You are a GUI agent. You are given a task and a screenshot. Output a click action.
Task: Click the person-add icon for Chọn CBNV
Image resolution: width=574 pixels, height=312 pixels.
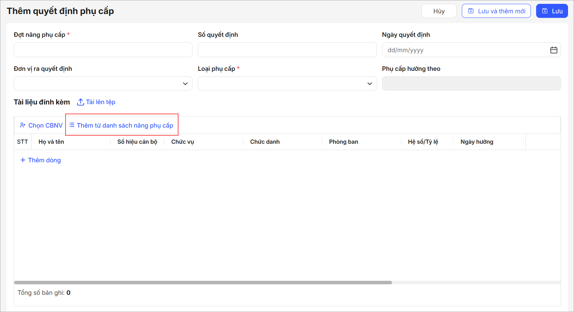(23, 125)
